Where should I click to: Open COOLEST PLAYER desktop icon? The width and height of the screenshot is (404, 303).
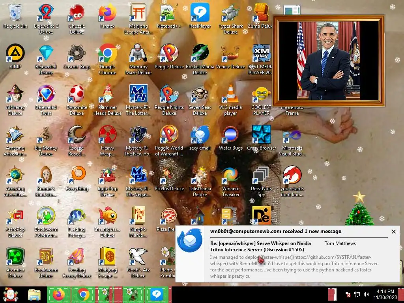(261, 100)
